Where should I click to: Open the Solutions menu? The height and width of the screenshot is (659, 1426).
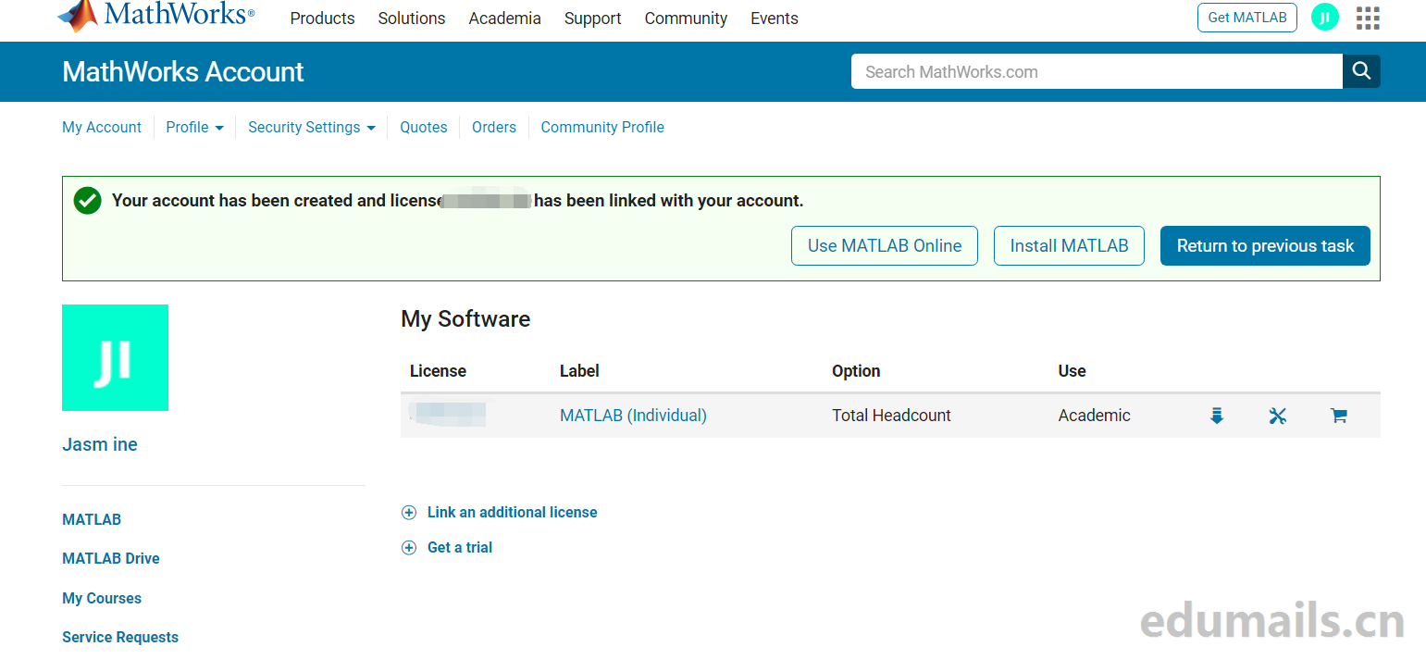(412, 19)
